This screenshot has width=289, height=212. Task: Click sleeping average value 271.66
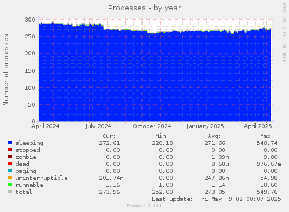[215, 143]
